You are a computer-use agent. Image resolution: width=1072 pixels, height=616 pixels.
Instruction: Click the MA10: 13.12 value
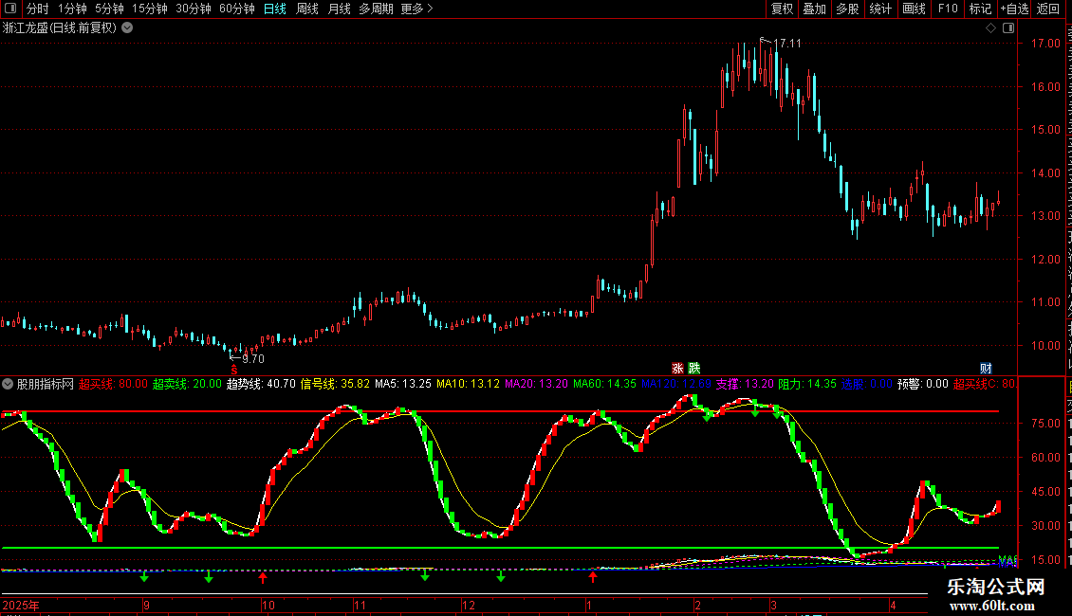pyautogui.click(x=469, y=384)
